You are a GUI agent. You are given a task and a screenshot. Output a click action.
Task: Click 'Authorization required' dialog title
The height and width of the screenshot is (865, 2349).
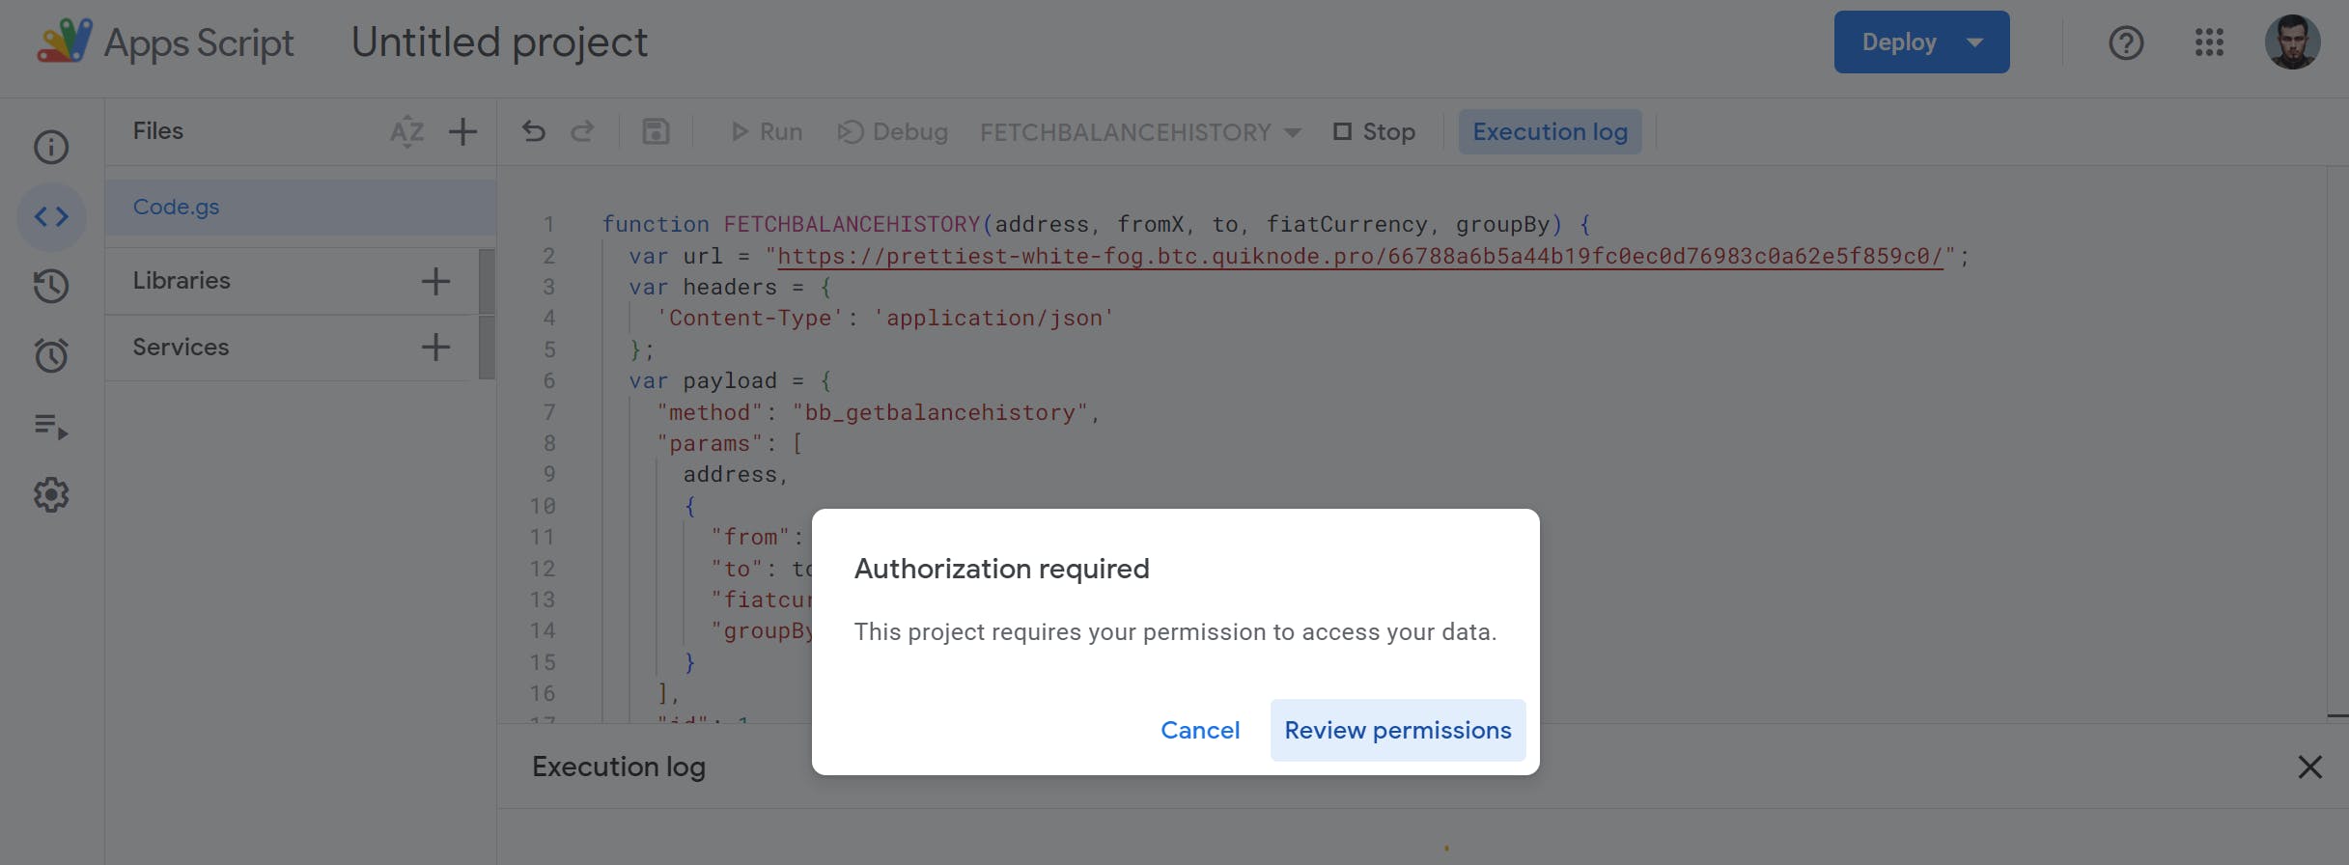tap(1001, 569)
